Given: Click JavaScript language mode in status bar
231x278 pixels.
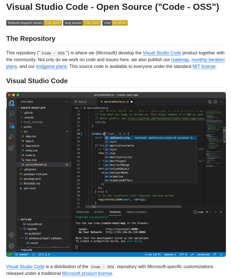Looking at the screenshot, I should click(x=203, y=254).
